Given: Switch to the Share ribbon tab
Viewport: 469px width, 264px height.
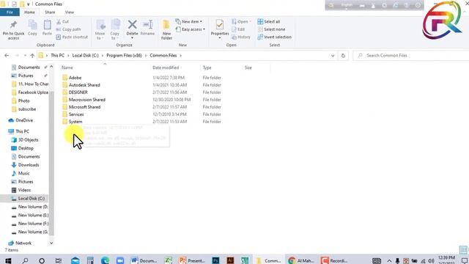Looking at the screenshot, I should [50, 12].
